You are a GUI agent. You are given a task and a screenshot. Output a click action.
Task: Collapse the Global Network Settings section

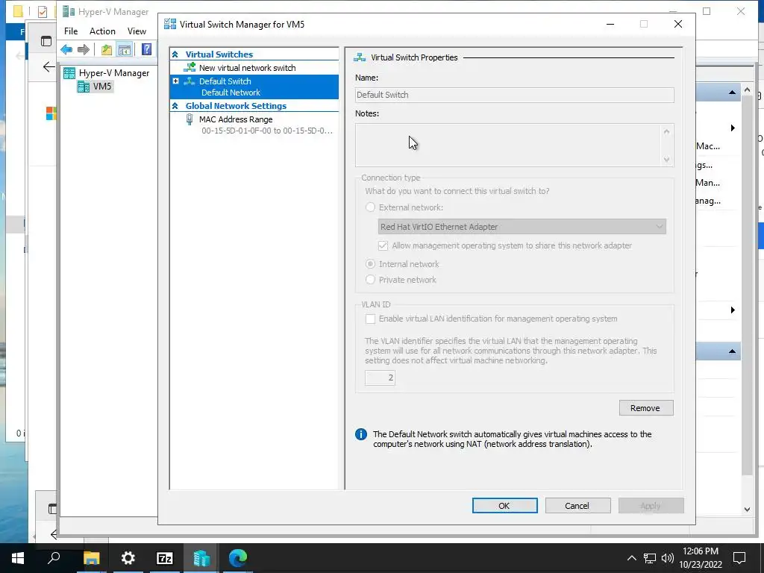(x=175, y=106)
